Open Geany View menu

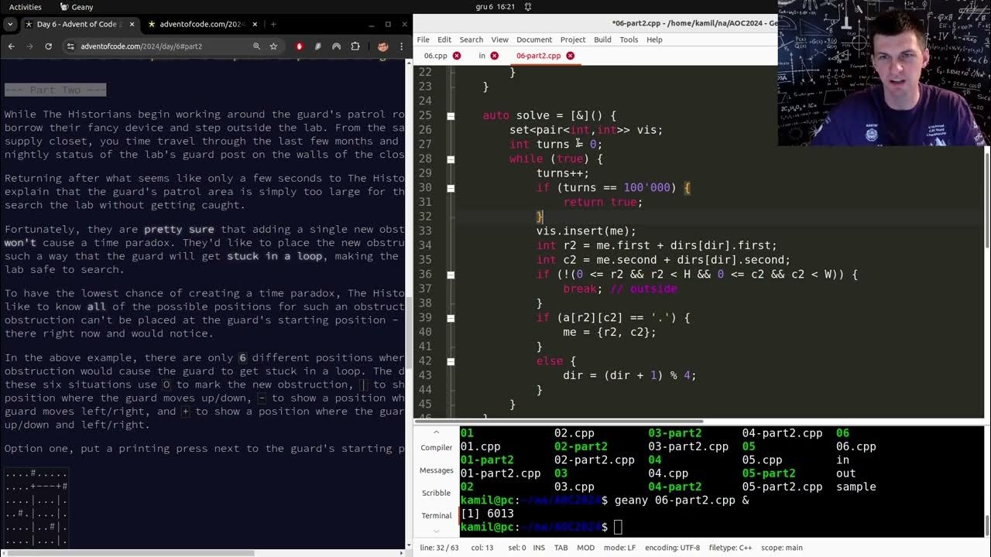coord(500,39)
